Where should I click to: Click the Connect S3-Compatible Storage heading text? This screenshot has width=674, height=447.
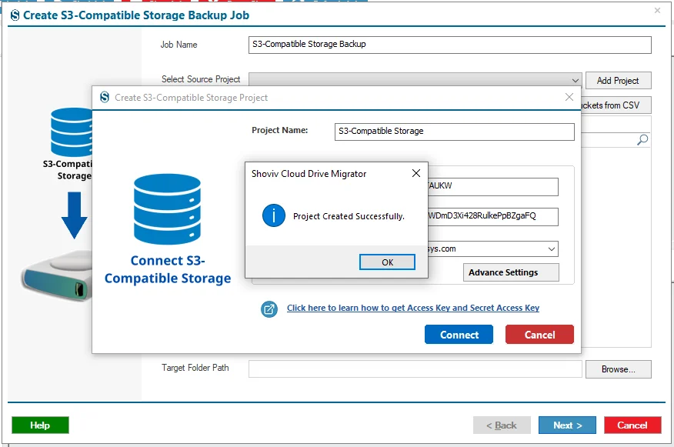pos(168,269)
